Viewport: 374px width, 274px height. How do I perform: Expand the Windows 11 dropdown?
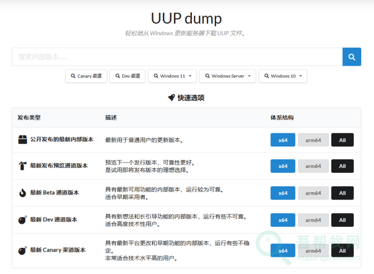(x=172, y=76)
